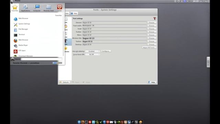Open Help in System Settings toolbar

(x=74, y=13)
